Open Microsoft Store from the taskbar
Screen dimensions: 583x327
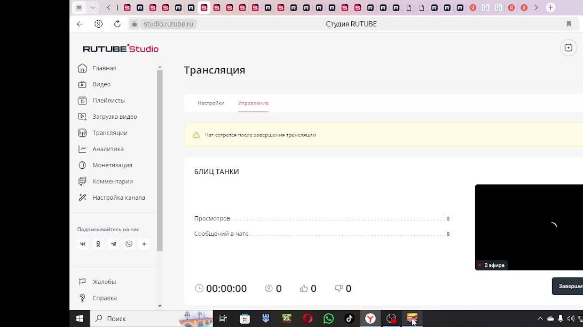[x=245, y=318]
